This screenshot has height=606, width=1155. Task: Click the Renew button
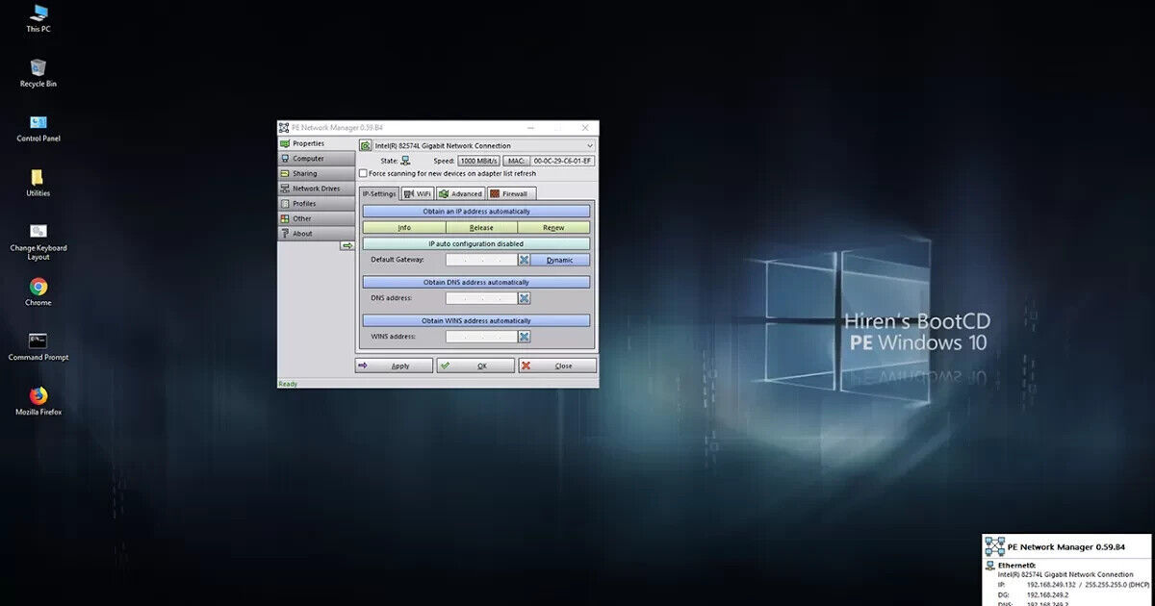coord(554,228)
